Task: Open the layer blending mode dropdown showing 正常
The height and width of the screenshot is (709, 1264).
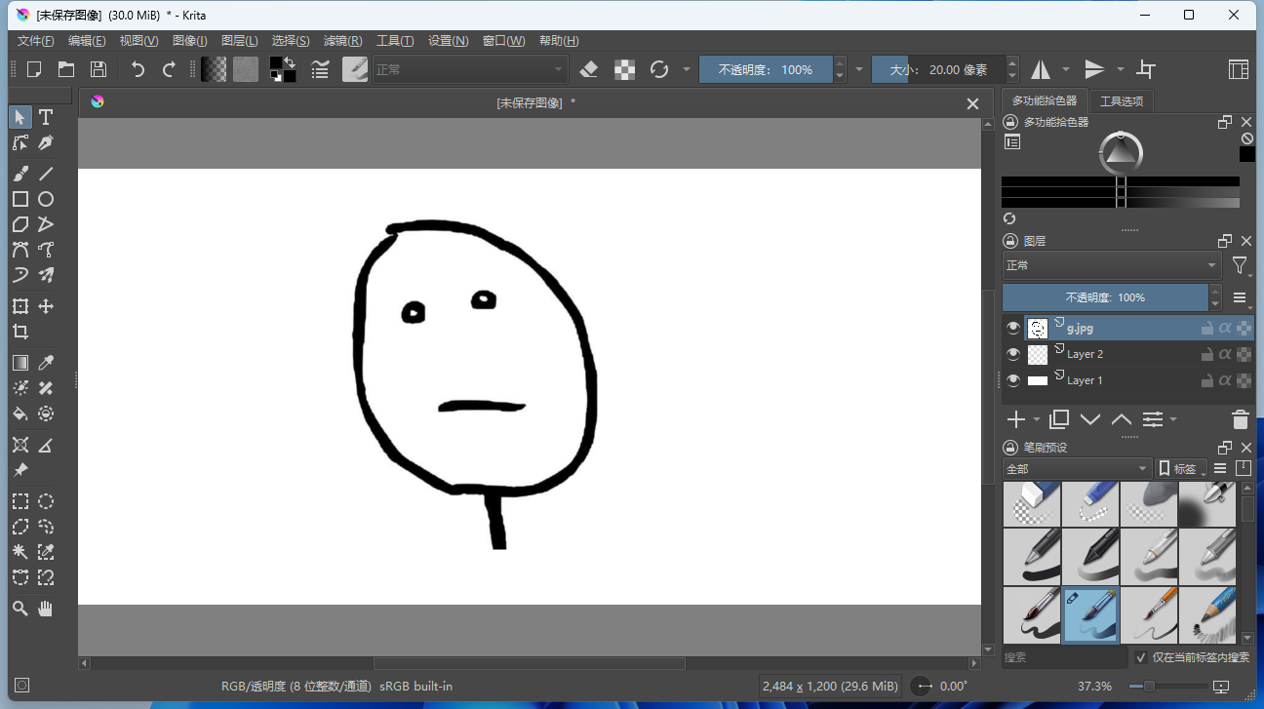Action: [1111, 264]
